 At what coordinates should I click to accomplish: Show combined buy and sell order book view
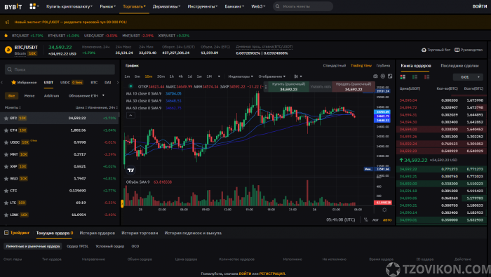(x=403, y=77)
